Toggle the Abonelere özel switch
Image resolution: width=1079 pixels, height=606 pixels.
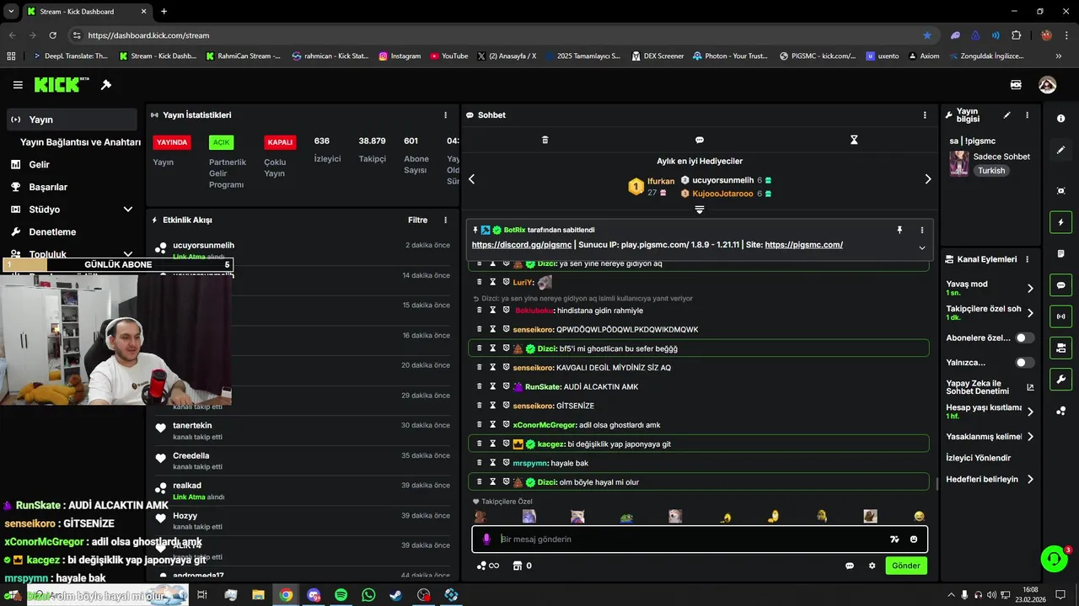point(1025,338)
